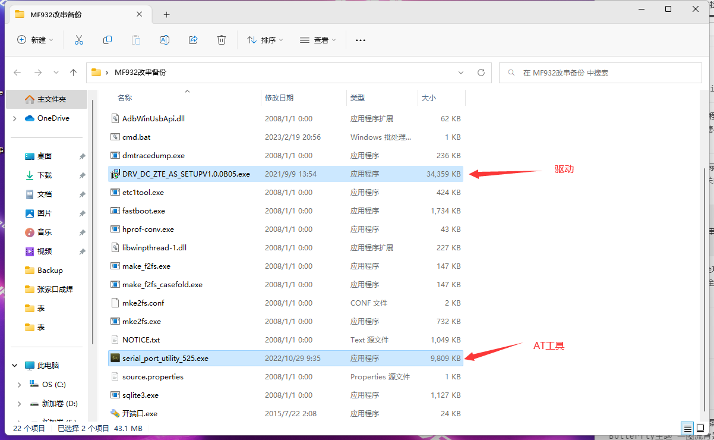Open the 排序 sort dropdown
The height and width of the screenshot is (440, 714).
point(265,40)
